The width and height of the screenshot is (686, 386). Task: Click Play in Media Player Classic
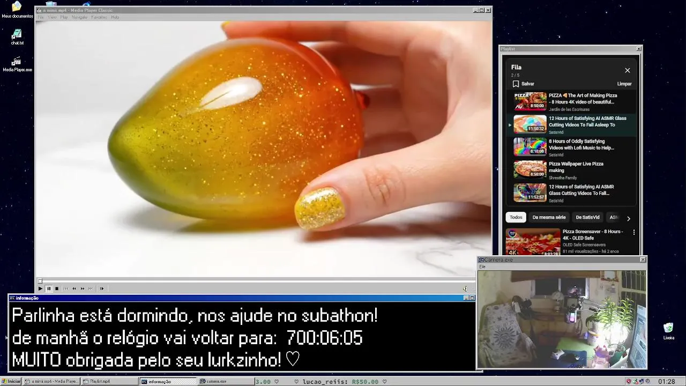[40, 288]
